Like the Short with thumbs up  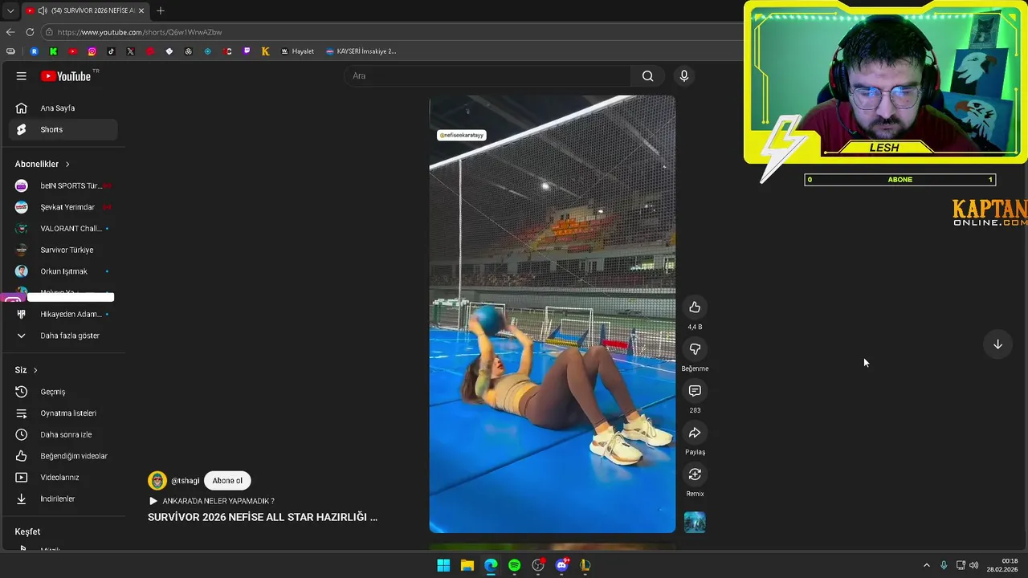[x=695, y=307]
